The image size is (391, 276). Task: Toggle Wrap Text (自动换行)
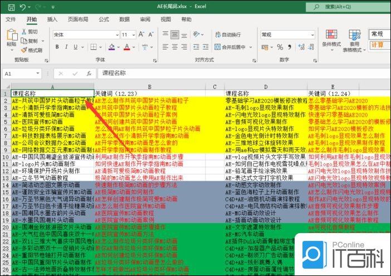click(228, 35)
